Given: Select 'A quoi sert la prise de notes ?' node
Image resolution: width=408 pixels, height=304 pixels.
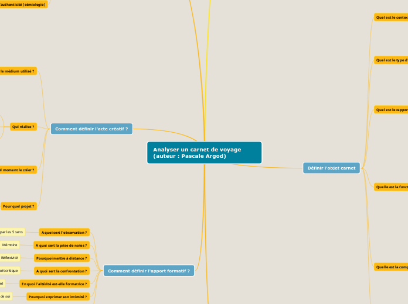Looking at the screenshot, I should pos(62,246).
